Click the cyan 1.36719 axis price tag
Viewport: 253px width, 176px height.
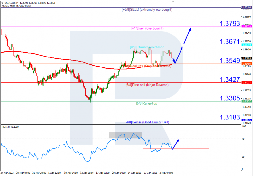(x=247, y=45)
